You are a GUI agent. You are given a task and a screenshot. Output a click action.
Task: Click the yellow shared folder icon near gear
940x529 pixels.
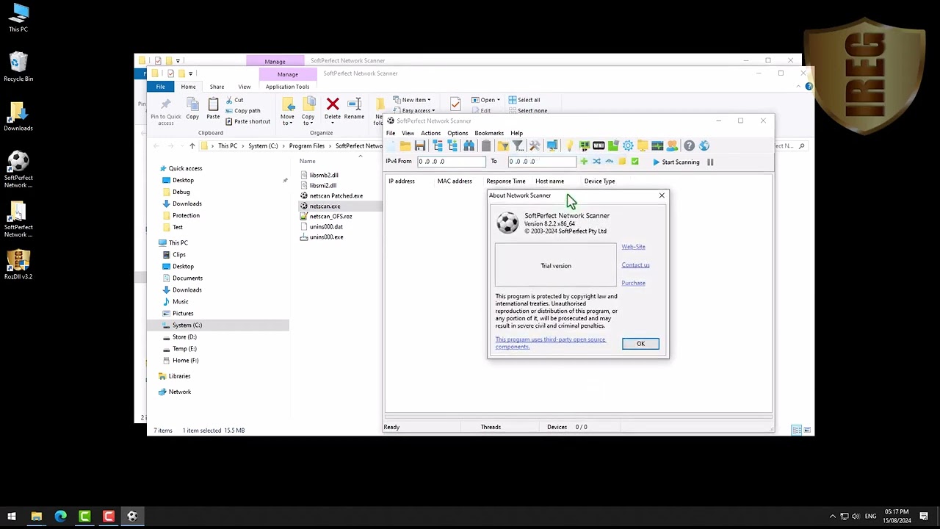[643, 145]
